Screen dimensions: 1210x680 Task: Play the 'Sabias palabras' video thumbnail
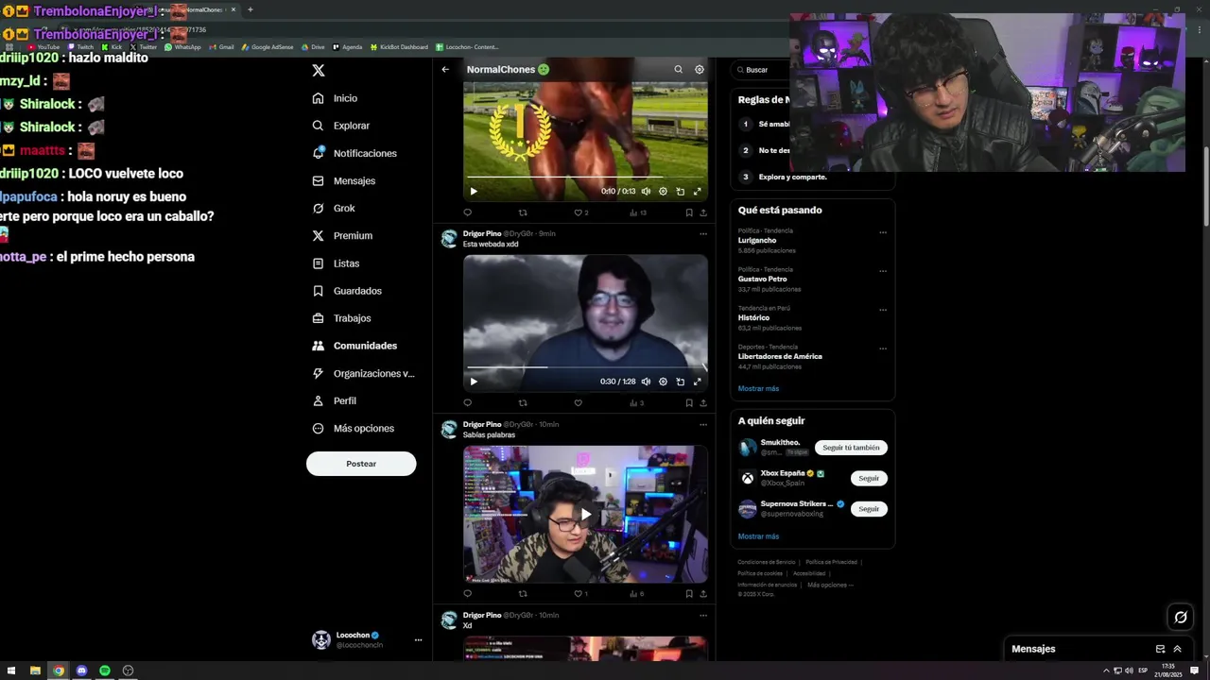[585, 515]
